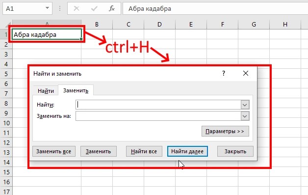308x195 pixels.
Task: Select the Заменить tab
Action: click(76, 90)
